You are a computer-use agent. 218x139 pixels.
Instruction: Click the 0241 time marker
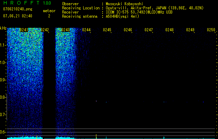click(x=24, y=30)
